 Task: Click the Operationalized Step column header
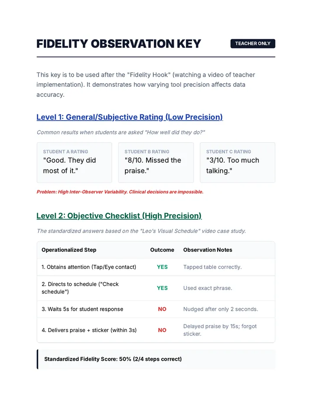(69, 250)
